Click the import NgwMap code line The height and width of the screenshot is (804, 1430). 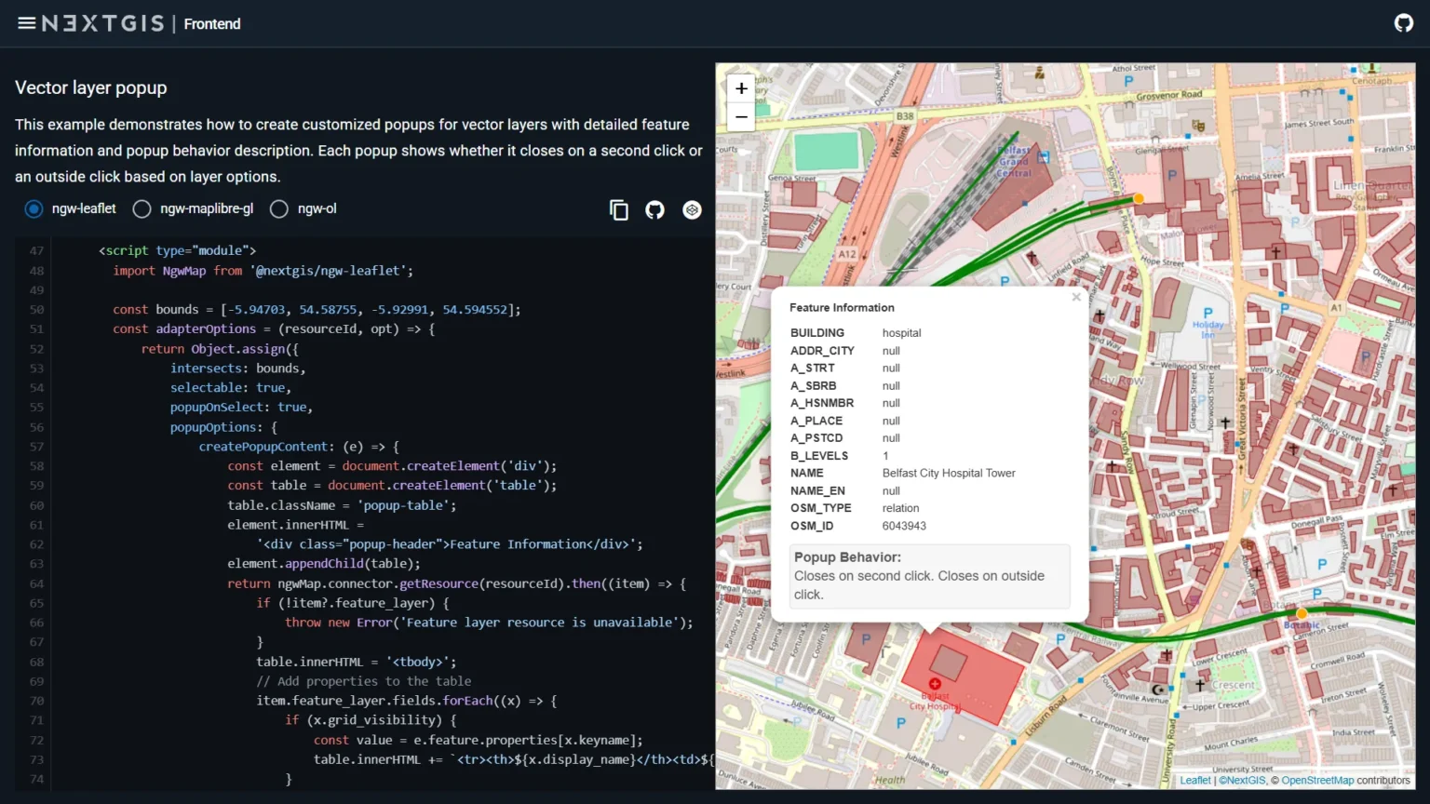tap(263, 271)
